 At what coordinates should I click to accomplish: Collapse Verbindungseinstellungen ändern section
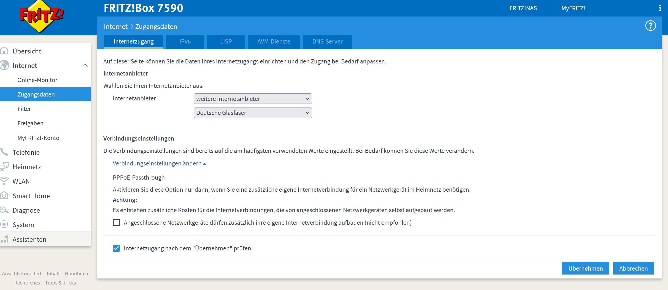(x=159, y=163)
